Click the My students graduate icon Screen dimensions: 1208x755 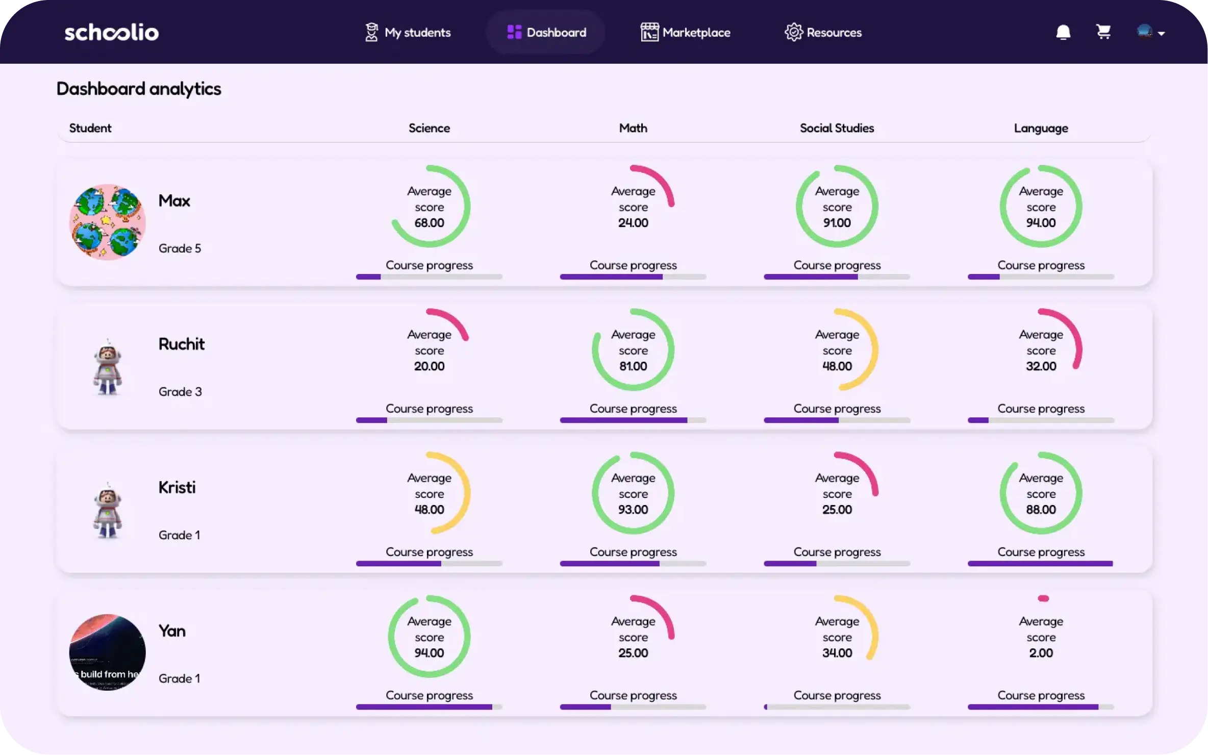tap(371, 32)
